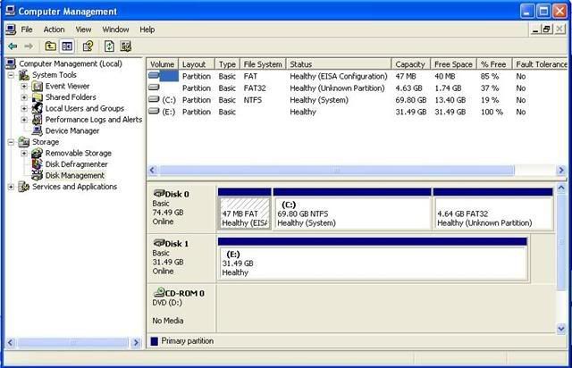Select the (C:) volume icon in list

tap(155, 100)
